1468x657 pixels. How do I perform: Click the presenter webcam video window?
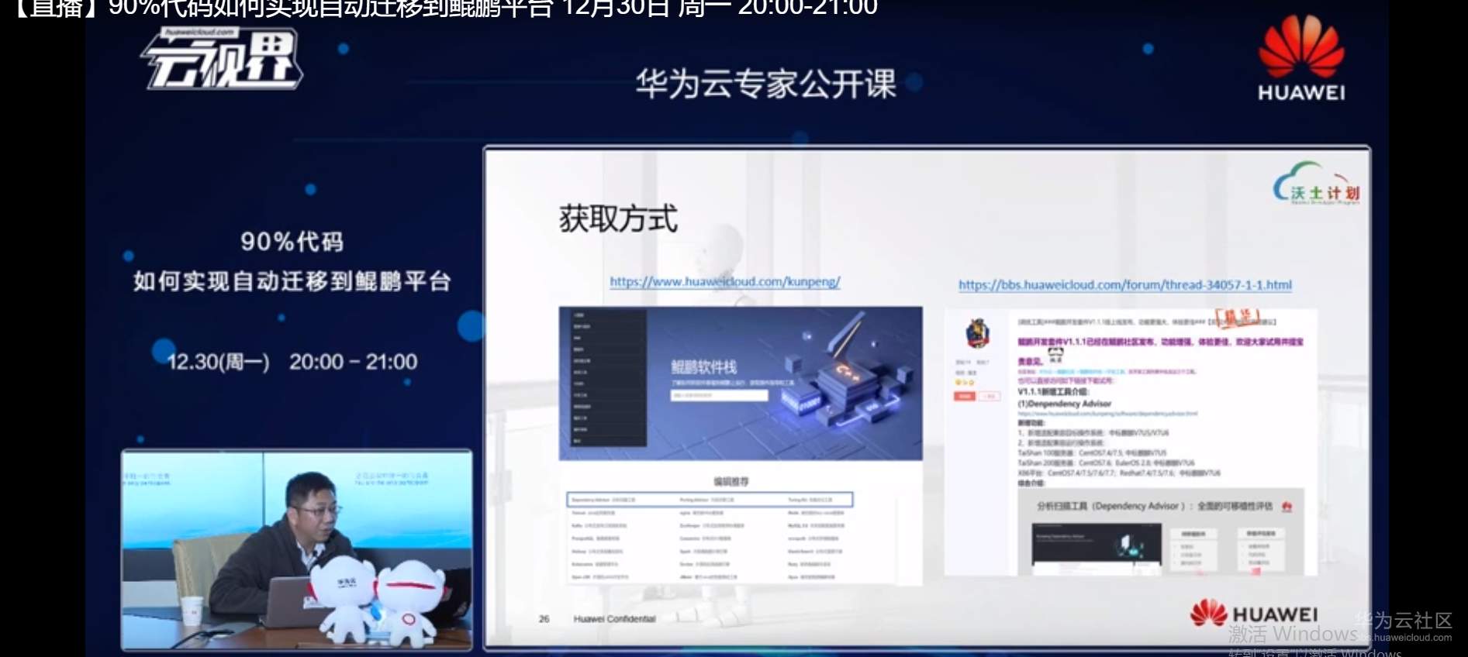297,549
